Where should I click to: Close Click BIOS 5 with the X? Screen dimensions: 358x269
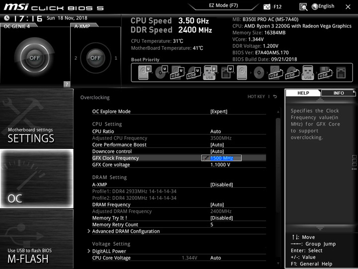(348, 7)
